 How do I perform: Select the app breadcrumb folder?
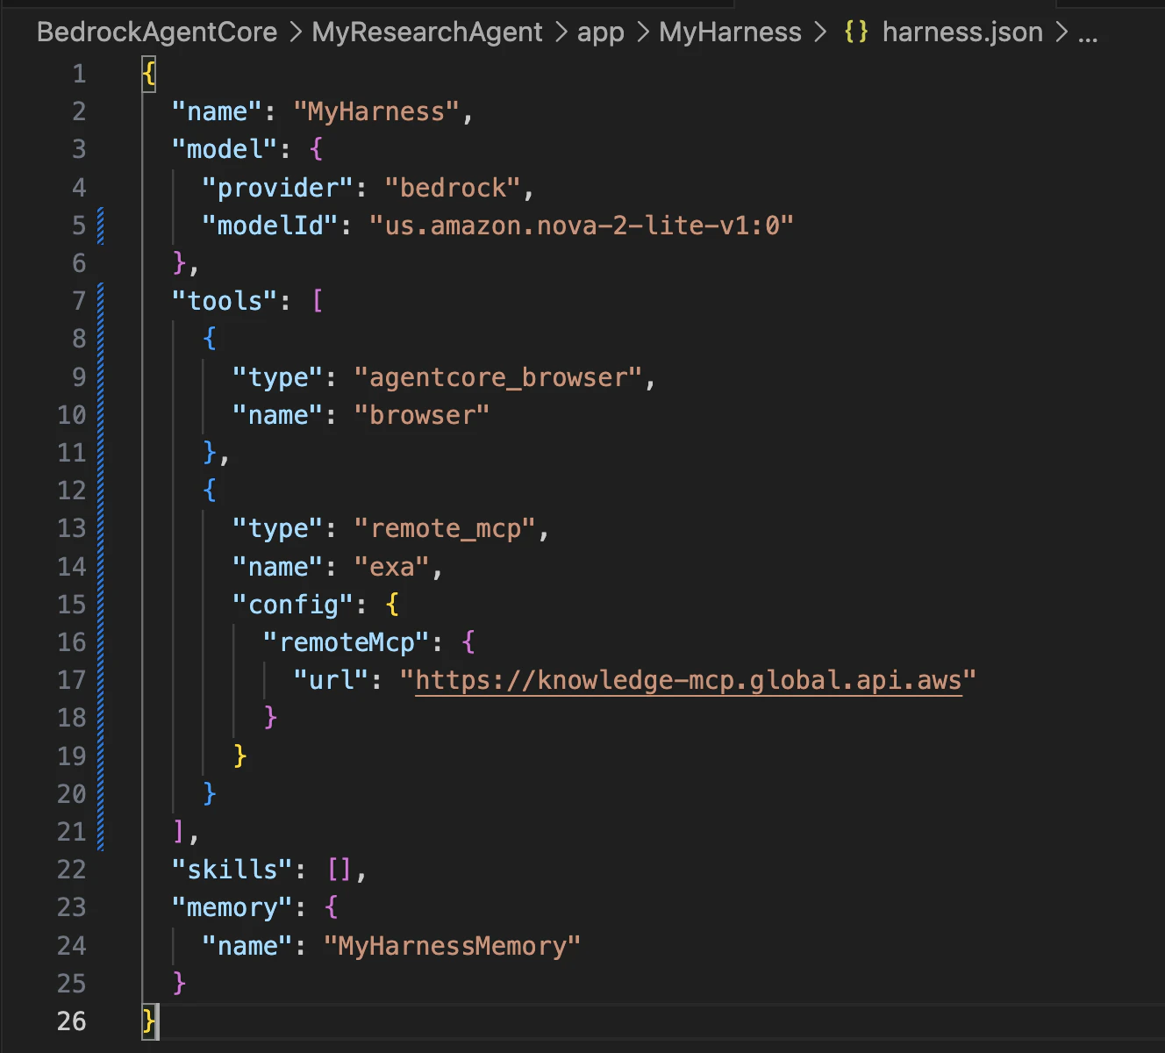pos(601,32)
